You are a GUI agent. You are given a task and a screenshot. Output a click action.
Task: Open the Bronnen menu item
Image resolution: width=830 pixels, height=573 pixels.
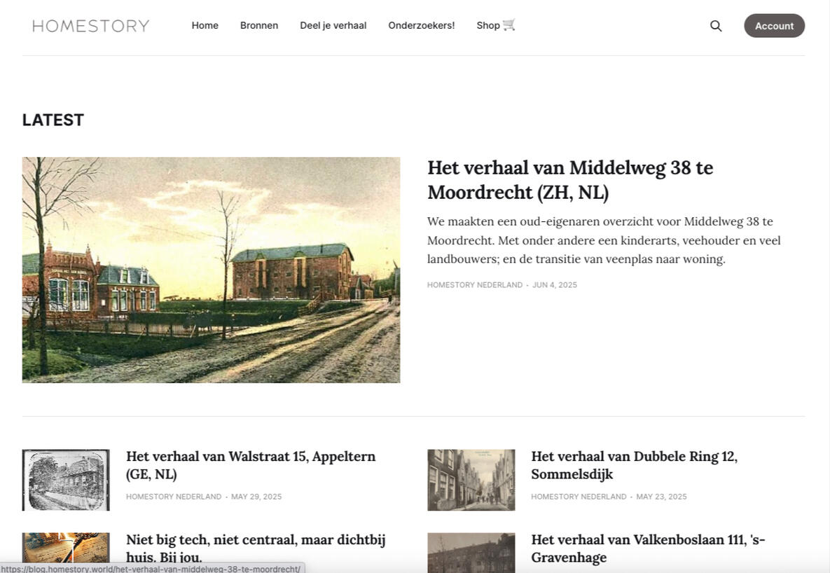coord(259,25)
